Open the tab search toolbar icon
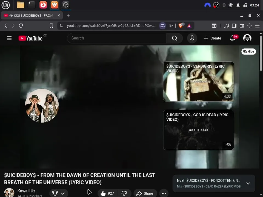This screenshot has height=197, width=263. [214, 26]
